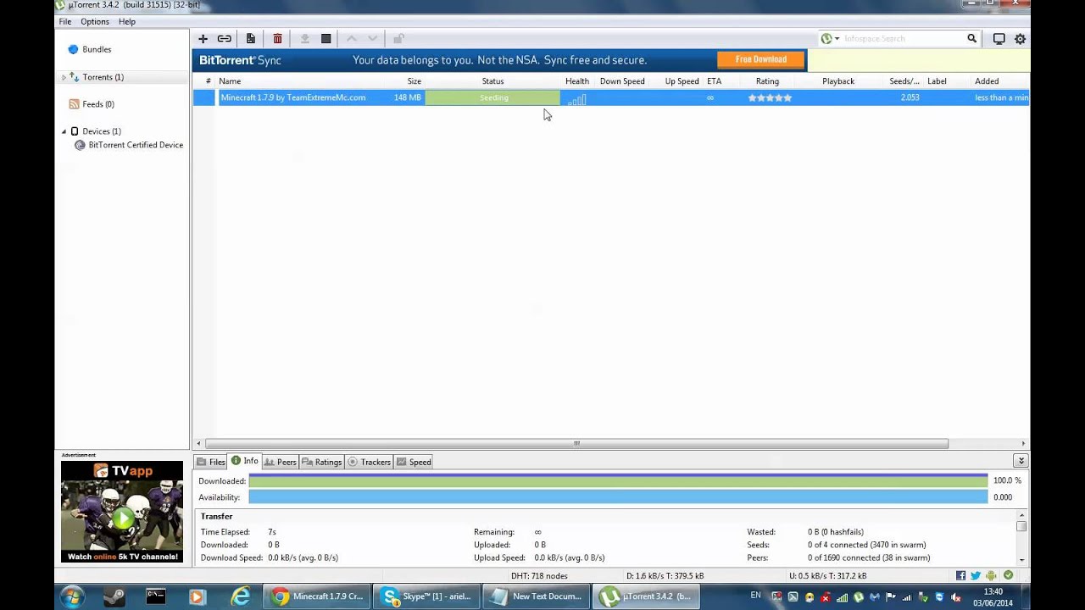Open the File menu
This screenshot has height=610, width=1085.
click(64, 22)
